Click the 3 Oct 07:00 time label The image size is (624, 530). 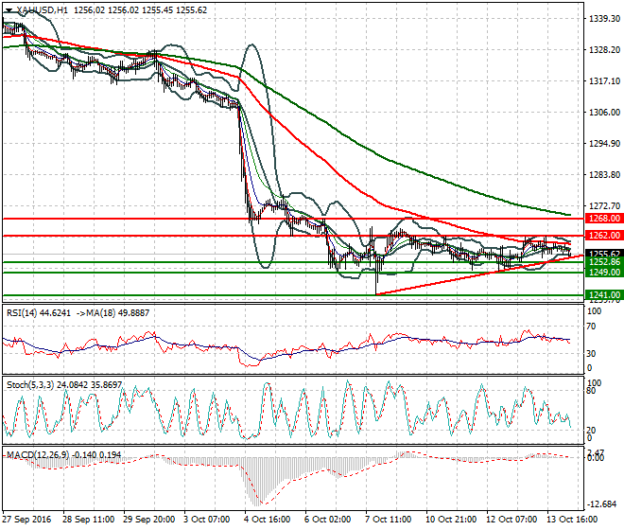(x=206, y=520)
